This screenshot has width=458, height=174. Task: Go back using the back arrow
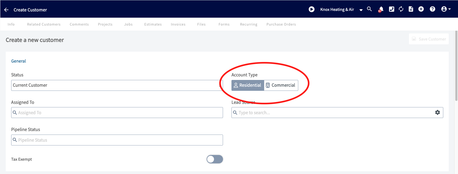[7, 10]
